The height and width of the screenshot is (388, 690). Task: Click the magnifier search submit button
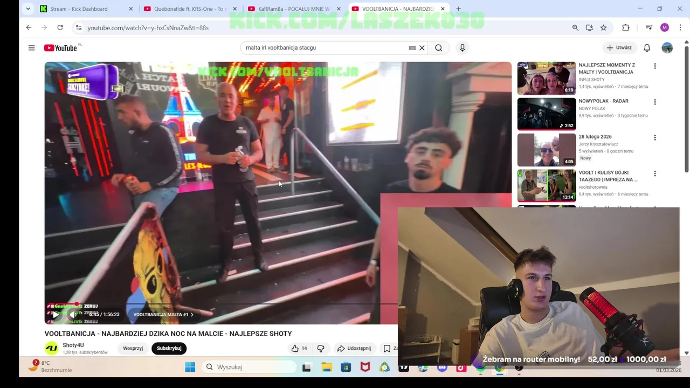439,48
